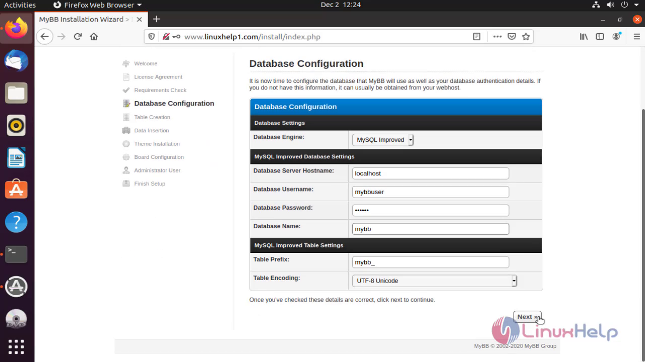
Task: Click the Database Username field
Action: point(430,192)
